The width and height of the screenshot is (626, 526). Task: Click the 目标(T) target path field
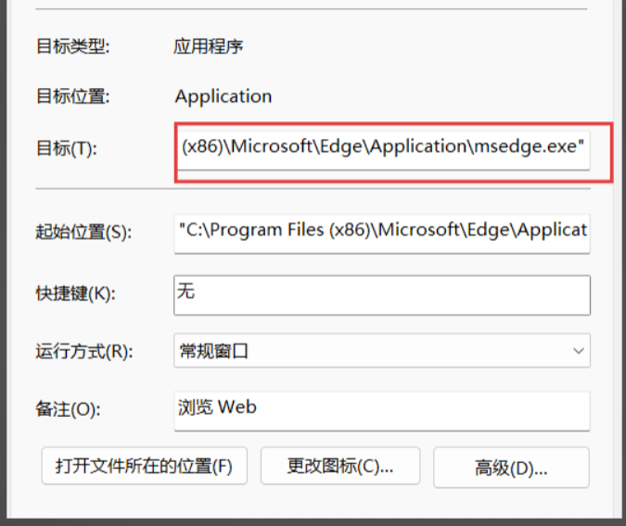[x=383, y=150]
